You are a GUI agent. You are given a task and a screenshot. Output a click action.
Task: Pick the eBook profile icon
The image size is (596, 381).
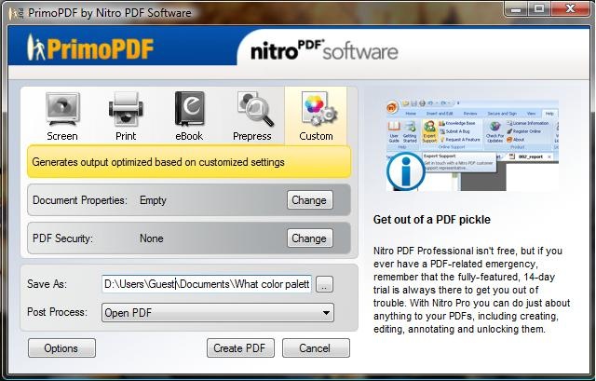click(x=189, y=109)
